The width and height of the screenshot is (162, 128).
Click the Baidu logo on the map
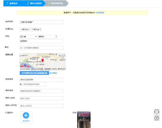click(25, 66)
